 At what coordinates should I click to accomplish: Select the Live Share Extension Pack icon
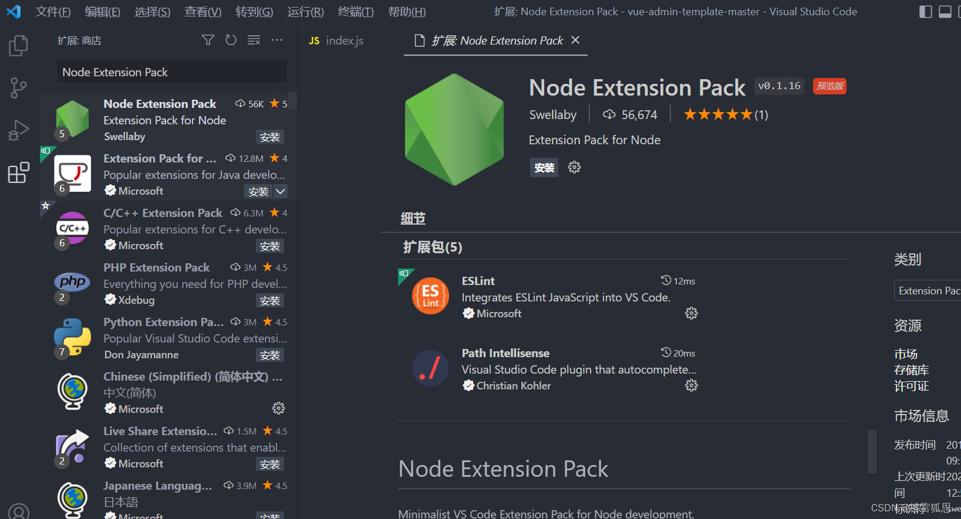pos(72,446)
